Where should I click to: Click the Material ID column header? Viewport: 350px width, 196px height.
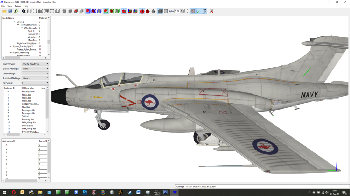9,88
